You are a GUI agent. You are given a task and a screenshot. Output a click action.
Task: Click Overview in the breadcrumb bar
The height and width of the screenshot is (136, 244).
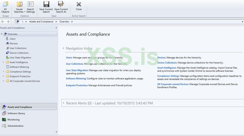(64, 22)
